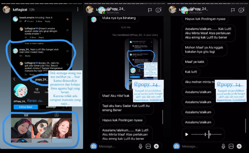Image resolution: width=249 pixels, height=153 pixels.
Task: Open the large popy_24_ profile picture
Action: pos(20,90)
